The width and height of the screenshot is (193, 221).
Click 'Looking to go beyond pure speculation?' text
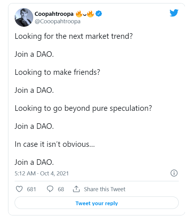(x=83, y=108)
